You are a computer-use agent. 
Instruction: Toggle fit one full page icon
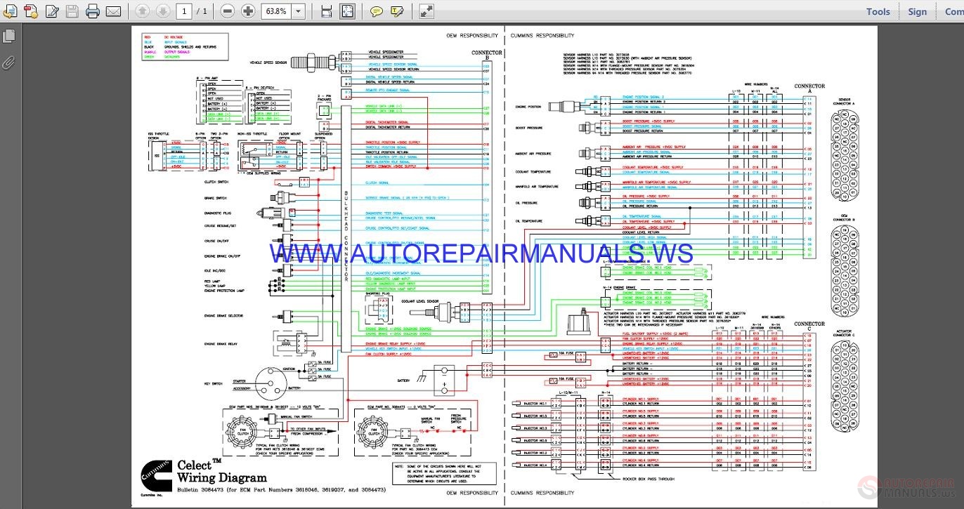click(x=347, y=11)
